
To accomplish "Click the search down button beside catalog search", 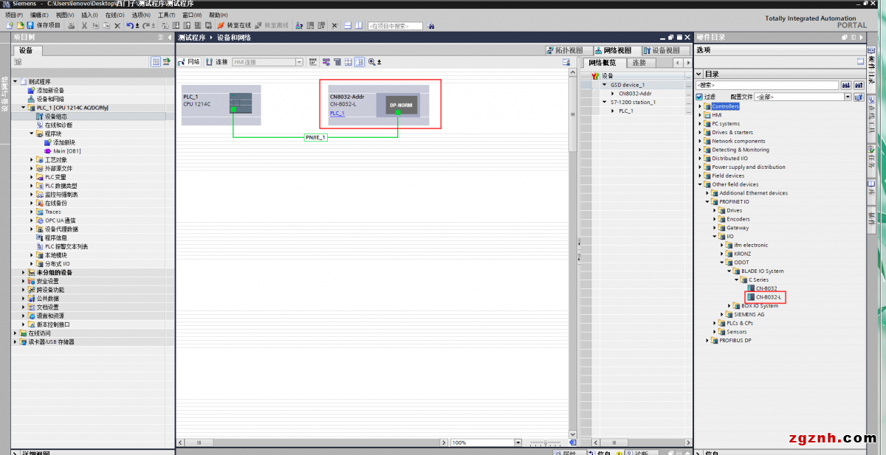I will pyautogui.click(x=846, y=85).
